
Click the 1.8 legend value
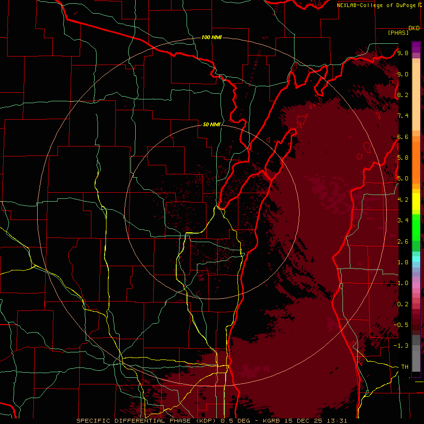[x=403, y=262]
